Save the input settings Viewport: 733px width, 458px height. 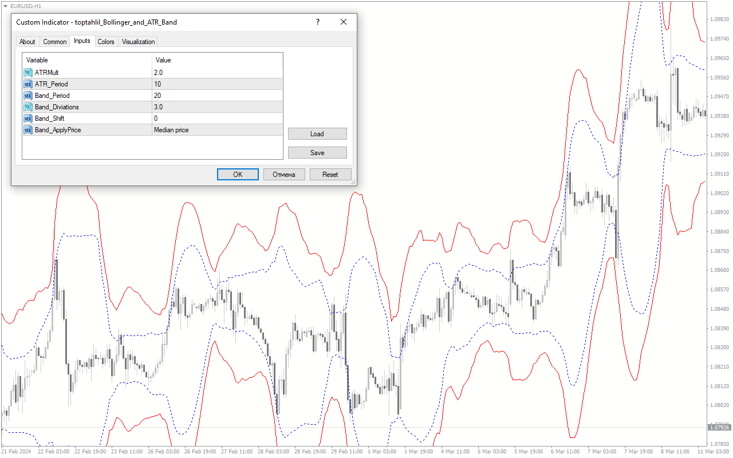[x=317, y=153]
